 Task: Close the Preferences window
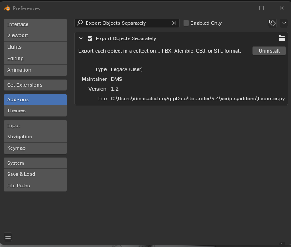[282, 8]
